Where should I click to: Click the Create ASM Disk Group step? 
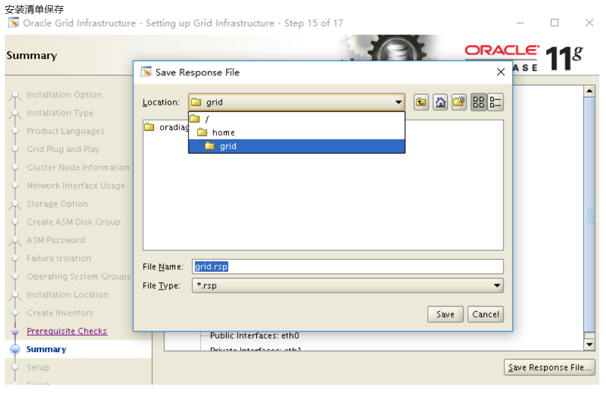point(73,222)
